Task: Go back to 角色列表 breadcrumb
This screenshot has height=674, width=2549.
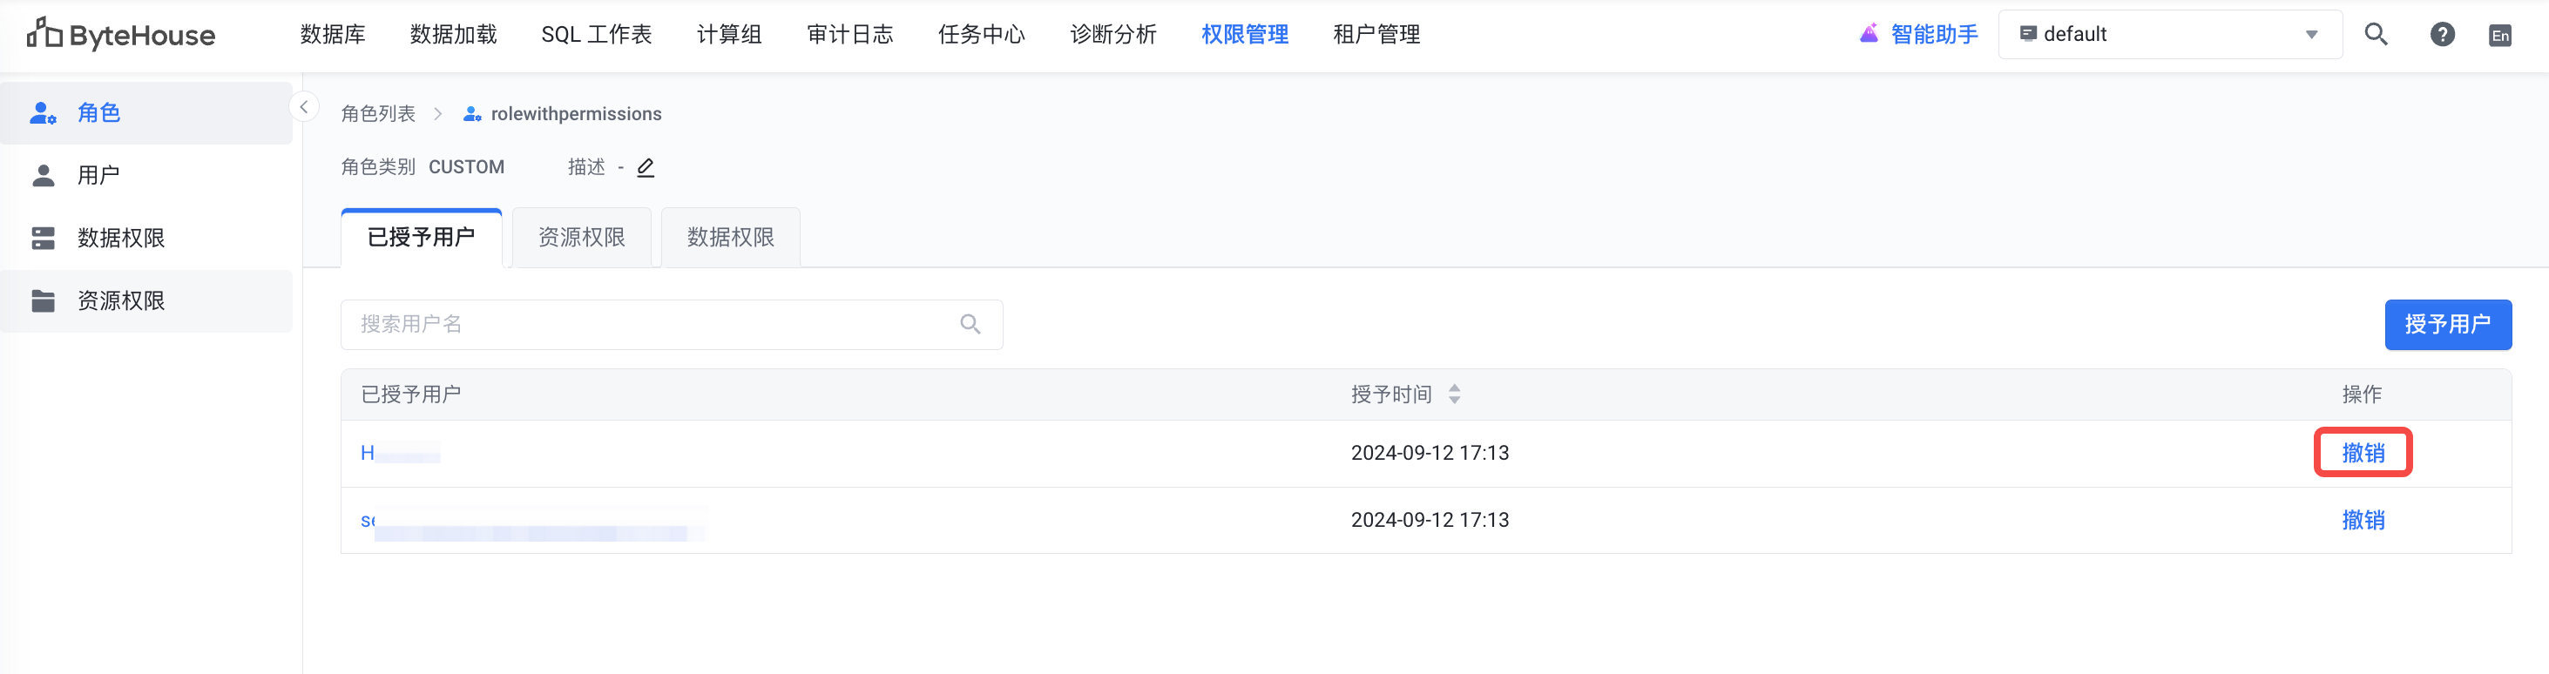Action: pos(378,114)
